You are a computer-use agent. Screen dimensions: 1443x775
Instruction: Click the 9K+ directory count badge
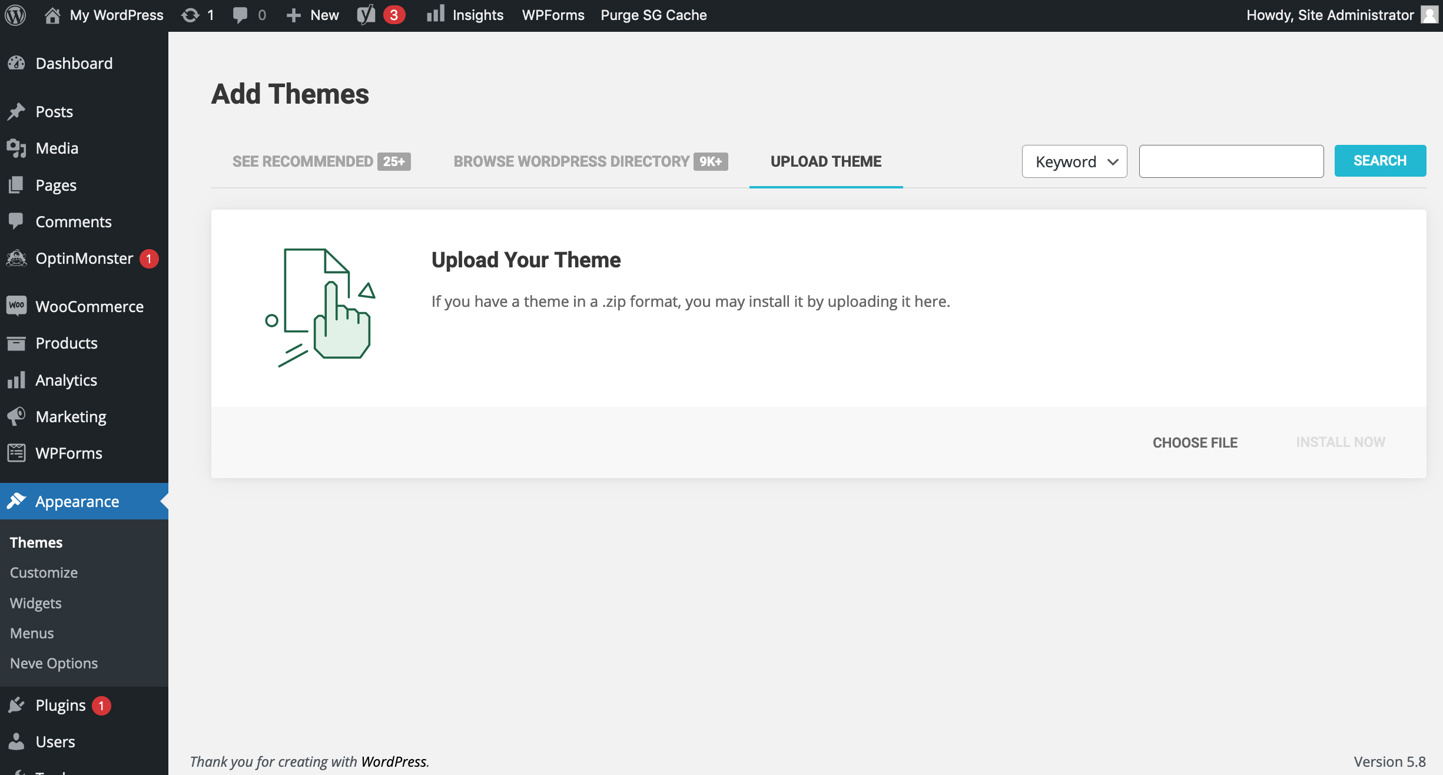[x=711, y=161]
